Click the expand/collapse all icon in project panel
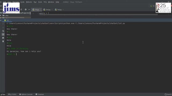This screenshot has width=172, height=96. pos(21,10)
